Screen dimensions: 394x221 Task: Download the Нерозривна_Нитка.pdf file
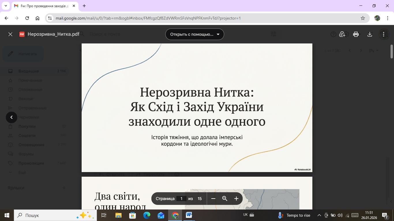click(x=370, y=34)
